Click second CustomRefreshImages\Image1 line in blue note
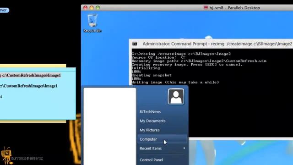The image size is (293, 165). pyautogui.click(x=28, y=86)
